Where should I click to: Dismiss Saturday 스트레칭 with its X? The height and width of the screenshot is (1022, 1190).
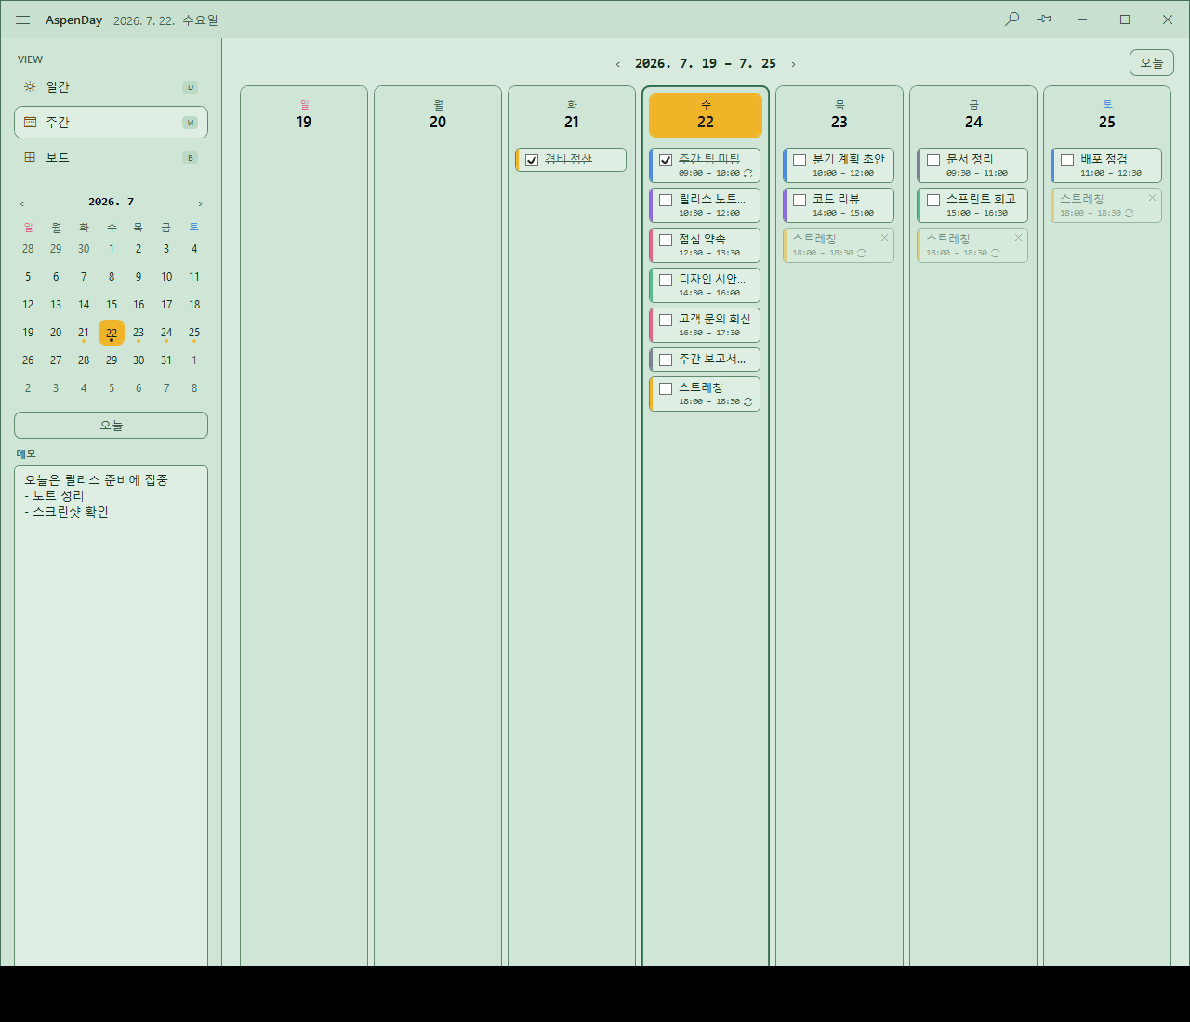pyautogui.click(x=1152, y=198)
